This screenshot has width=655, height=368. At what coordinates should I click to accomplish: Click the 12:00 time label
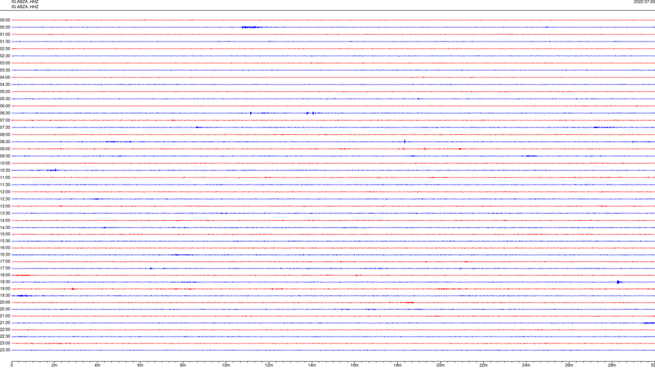5,192
